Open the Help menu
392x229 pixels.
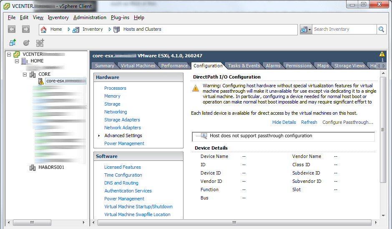tap(139, 17)
